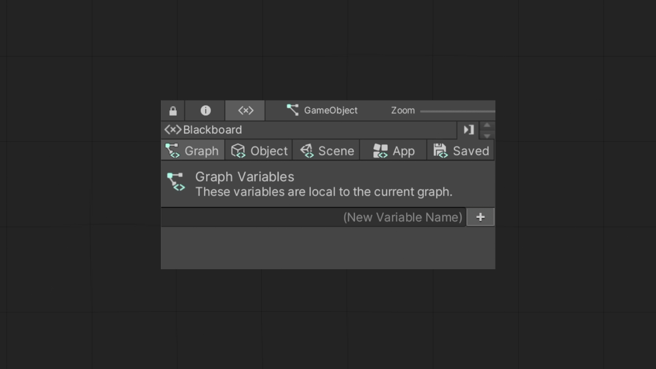The width and height of the screenshot is (656, 369).
Task: Select the Graph tab's node icon
Action: tap(172, 150)
